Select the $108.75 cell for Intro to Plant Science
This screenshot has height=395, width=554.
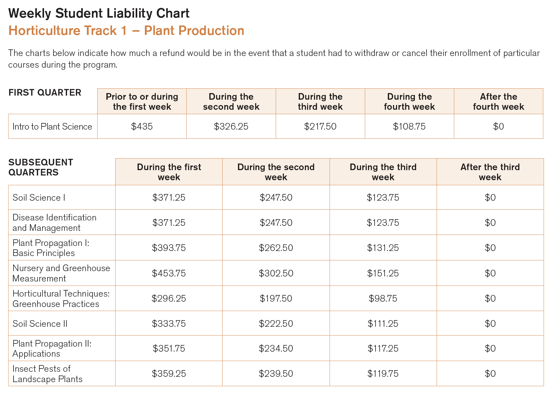pyautogui.click(x=409, y=126)
